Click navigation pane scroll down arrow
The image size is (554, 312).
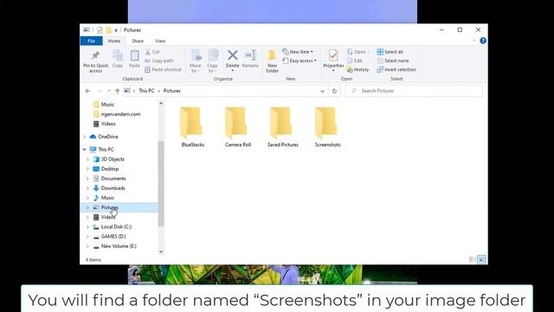pyautogui.click(x=161, y=252)
